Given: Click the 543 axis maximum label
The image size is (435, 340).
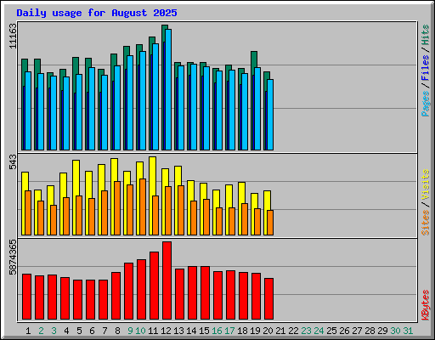Looking at the screenshot, I should (13, 161).
